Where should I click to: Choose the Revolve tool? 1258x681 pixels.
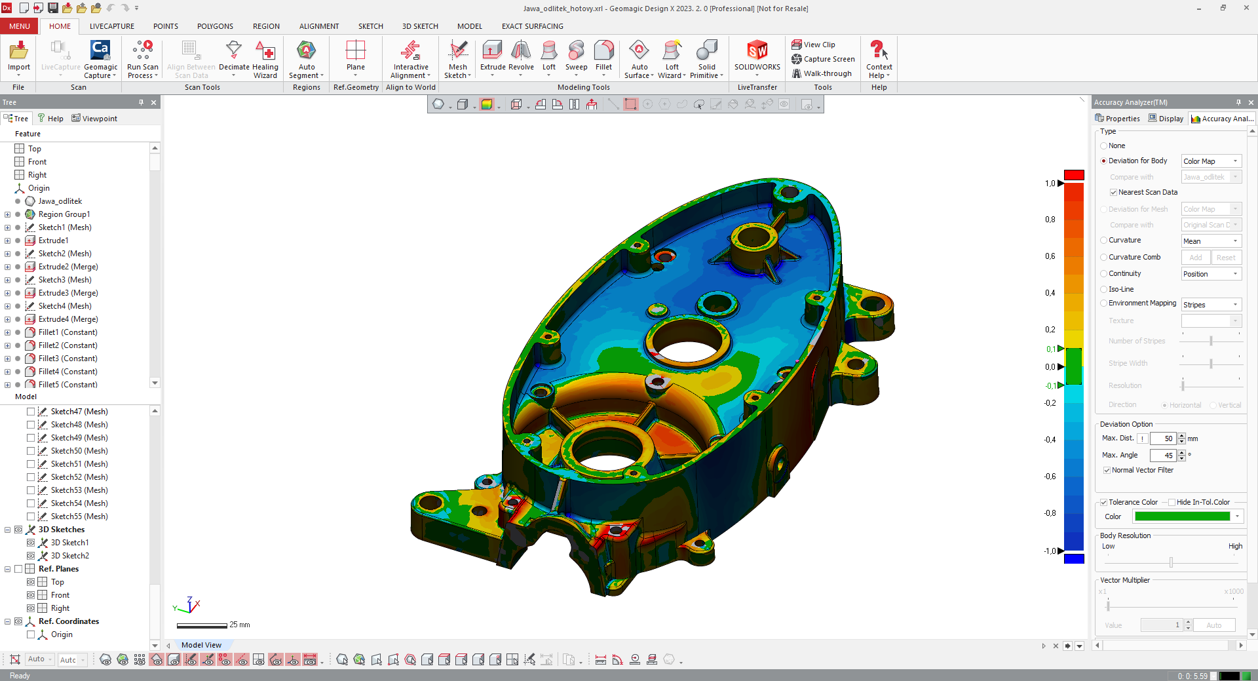tap(521, 52)
